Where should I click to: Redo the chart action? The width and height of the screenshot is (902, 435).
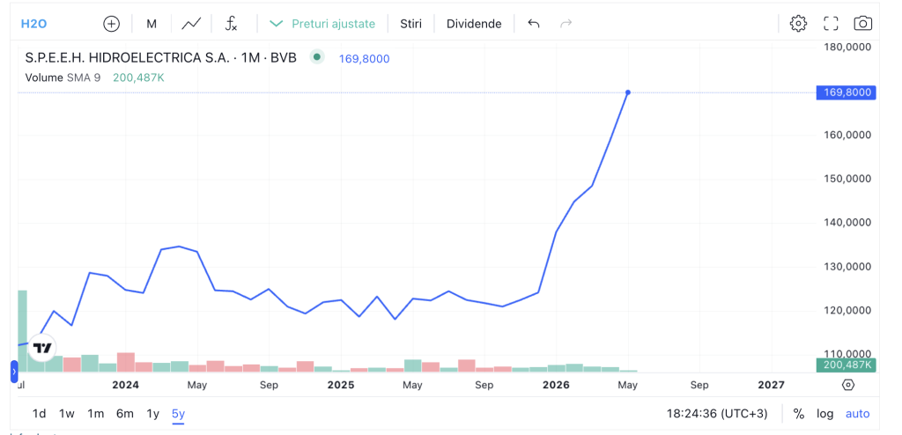(x=566, y=24)
